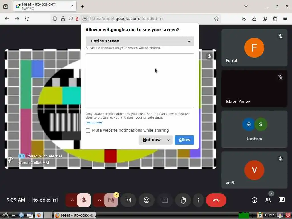The height and width of the screenshot is (219, 292).
Task: Leave the call
Action: coord(216,200)
